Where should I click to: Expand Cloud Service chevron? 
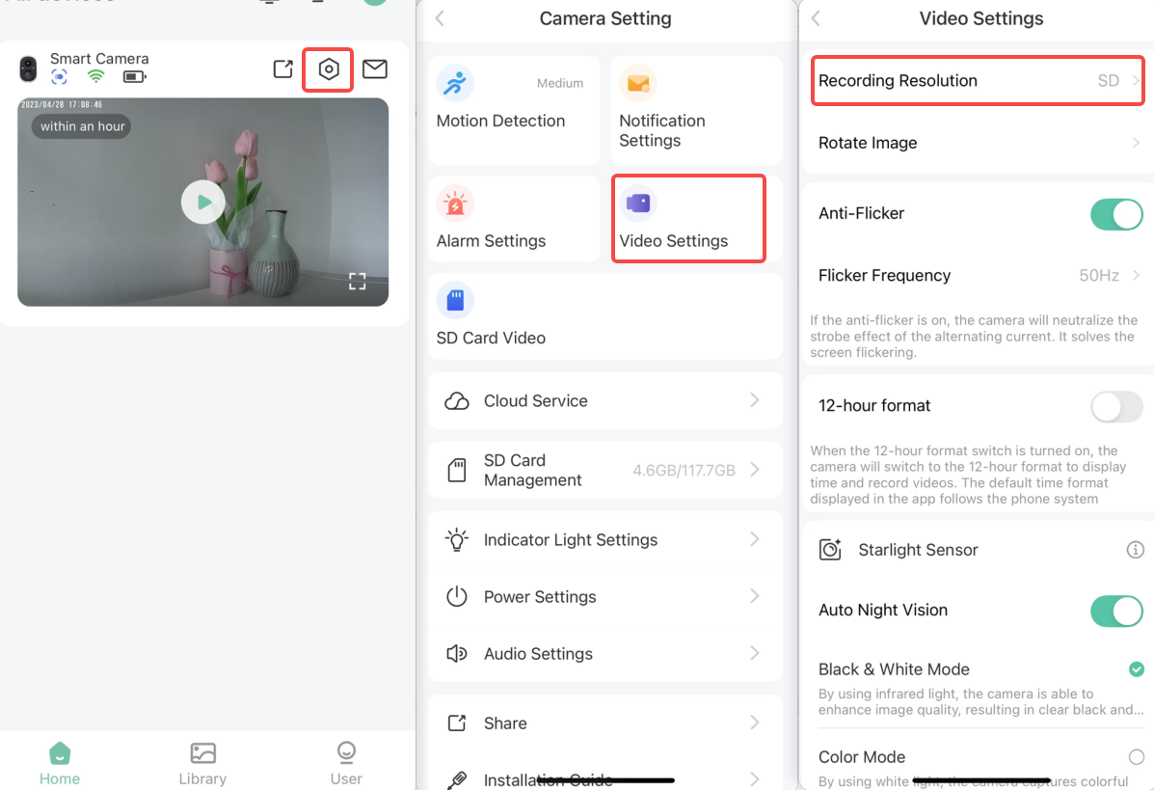click(754, 400)
